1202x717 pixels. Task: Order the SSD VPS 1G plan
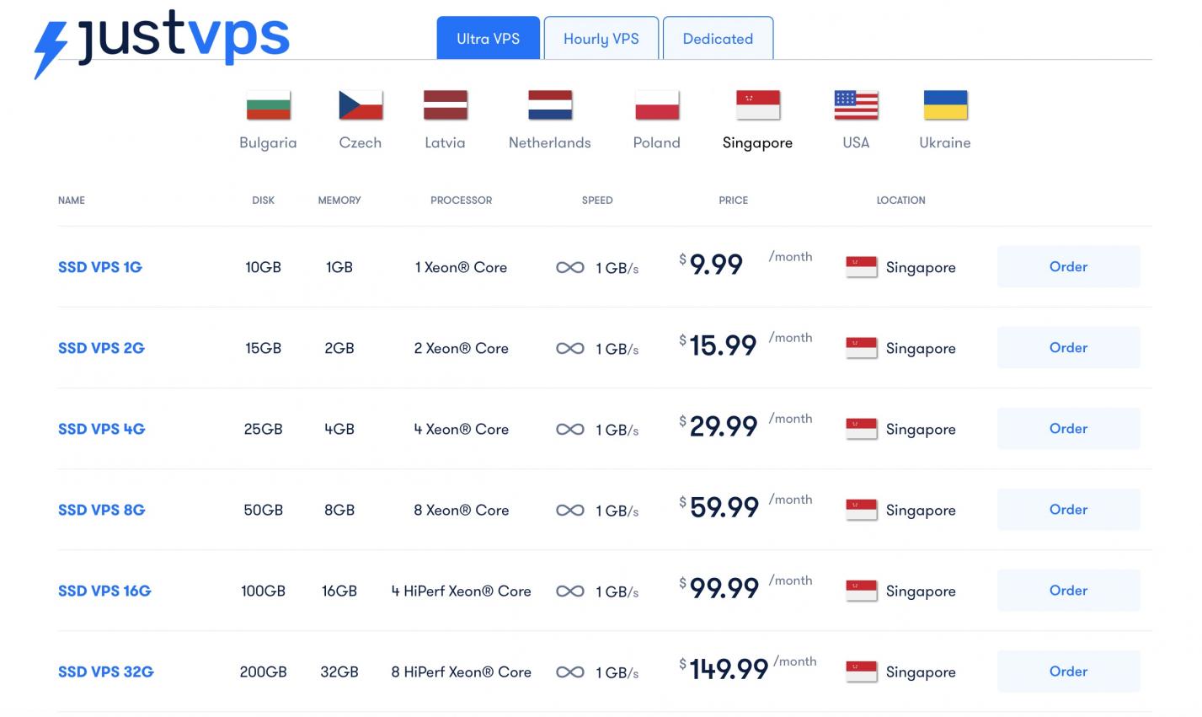tap(1068, 266)
